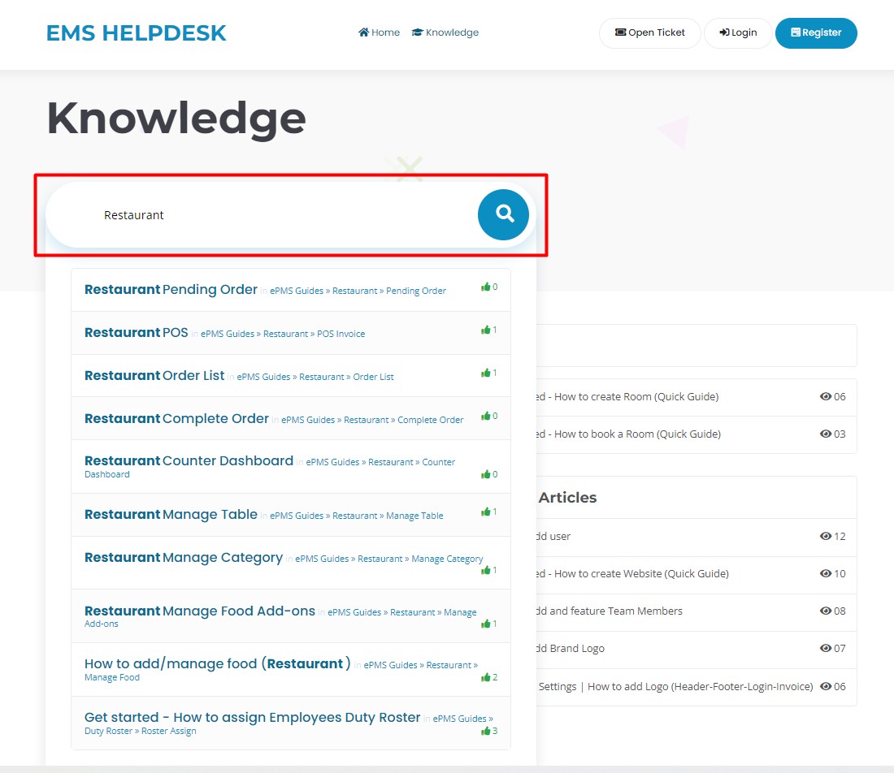Open the Home menu item
Viewport: 894px width, 773px height.
(x=379, y=32)
